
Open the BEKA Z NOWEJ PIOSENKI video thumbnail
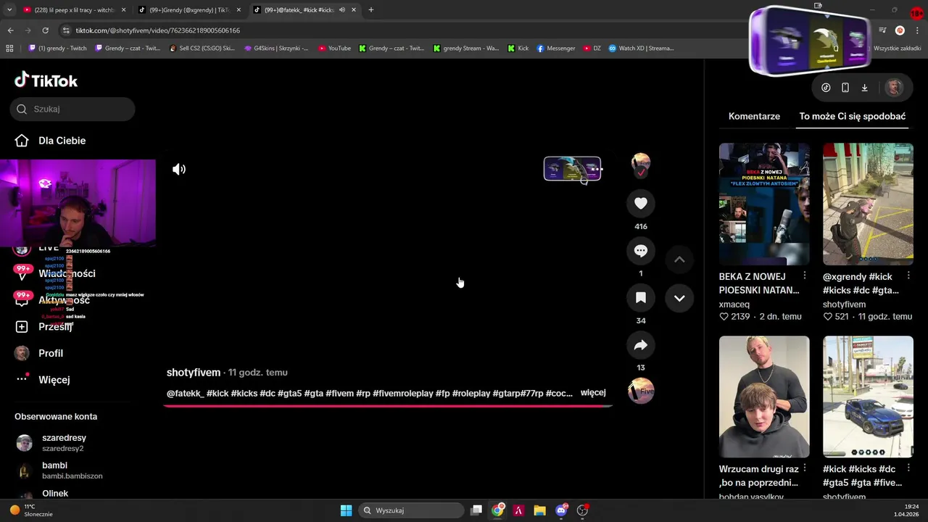click(764, 204)
